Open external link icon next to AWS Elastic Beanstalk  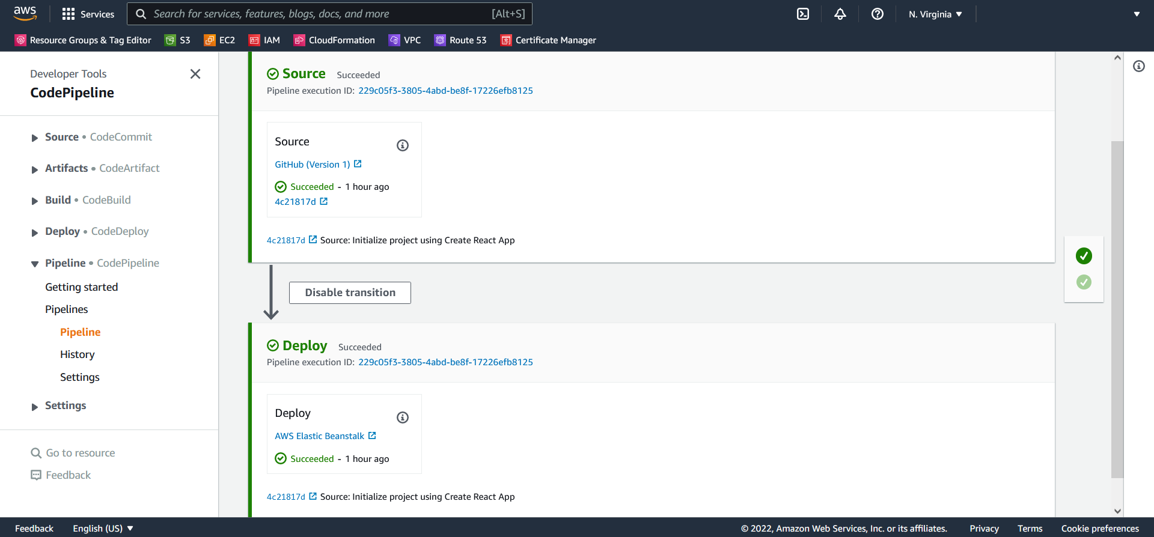tap(372, 435)
